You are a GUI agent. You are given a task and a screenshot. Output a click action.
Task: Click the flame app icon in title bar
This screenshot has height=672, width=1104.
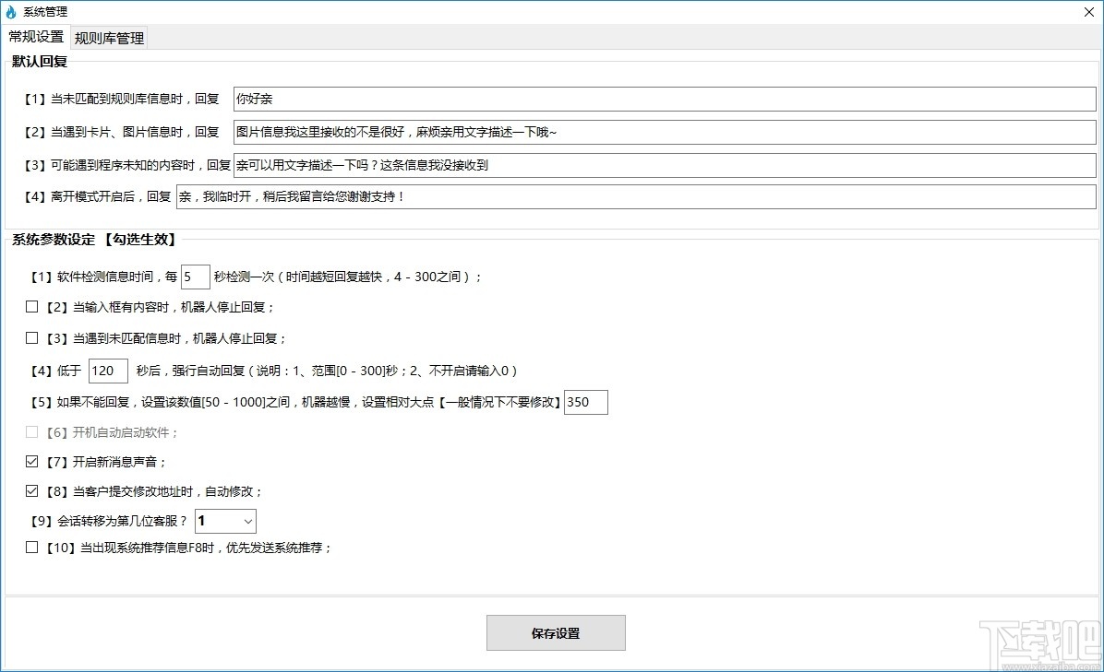pyautogui.click(x=12, y=12)
